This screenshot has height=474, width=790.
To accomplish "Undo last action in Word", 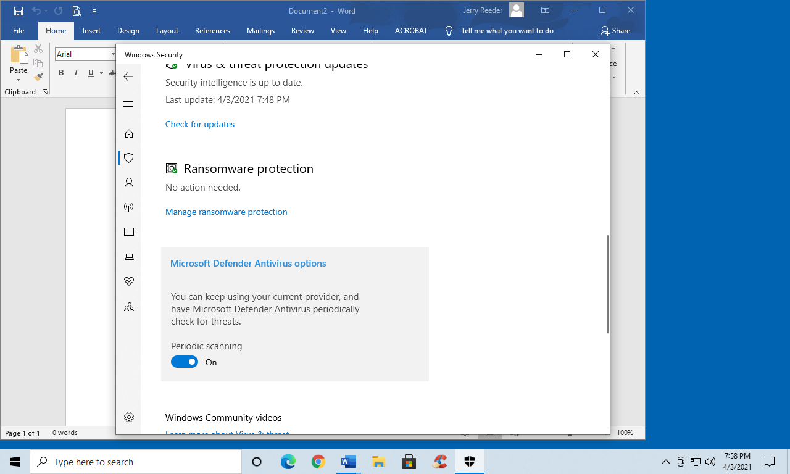I will pos(36,11).
